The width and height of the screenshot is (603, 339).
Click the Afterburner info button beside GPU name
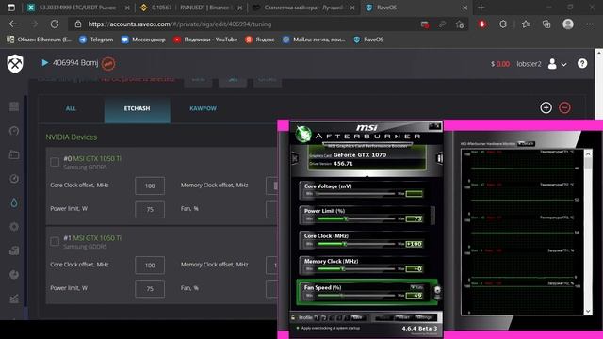(439, 158)
